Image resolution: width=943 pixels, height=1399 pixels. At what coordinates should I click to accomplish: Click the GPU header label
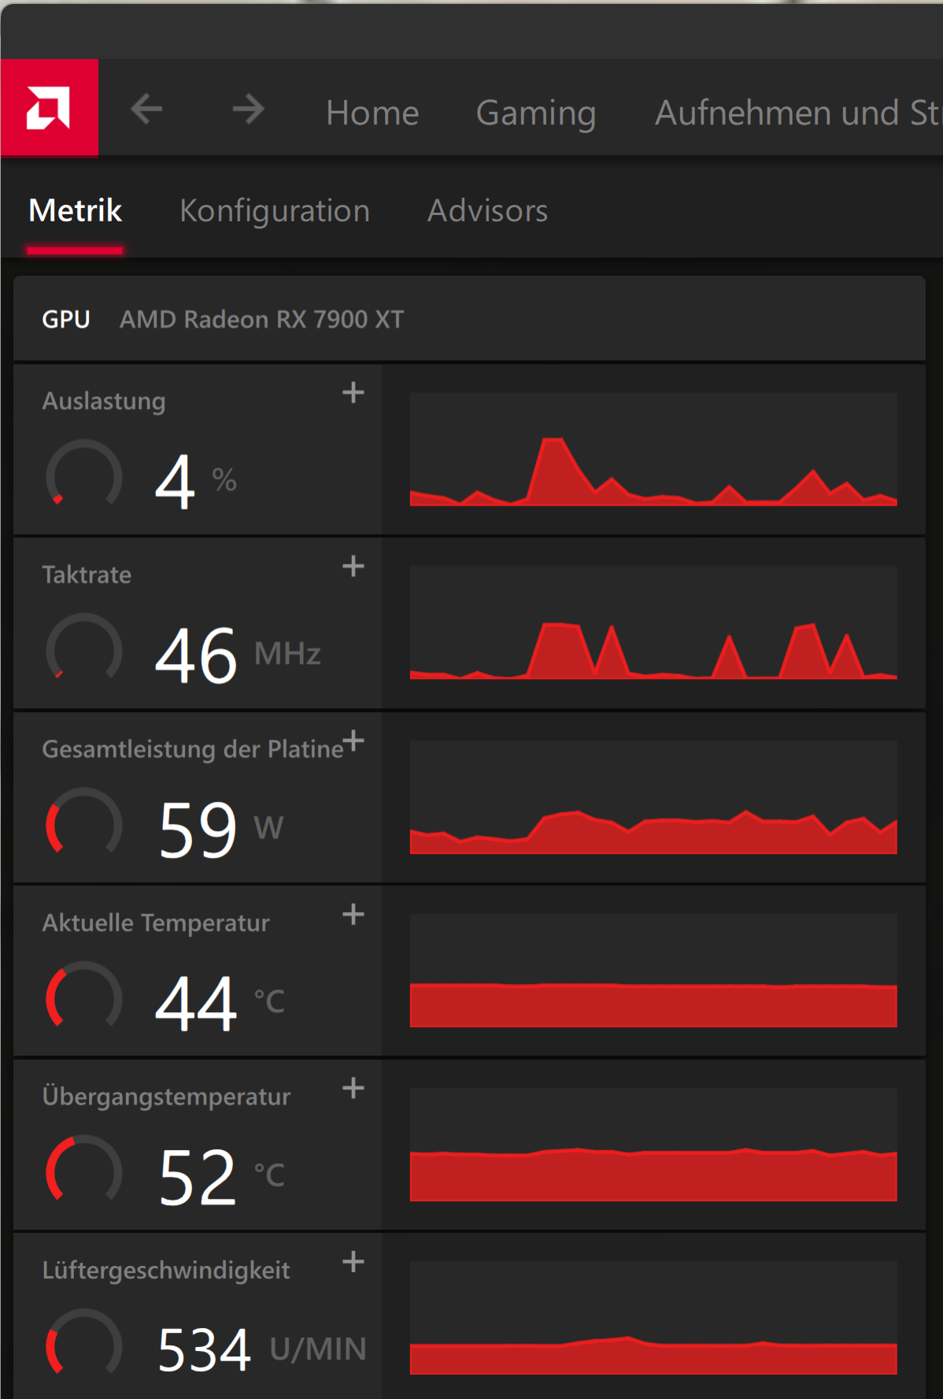coord(66,319)
